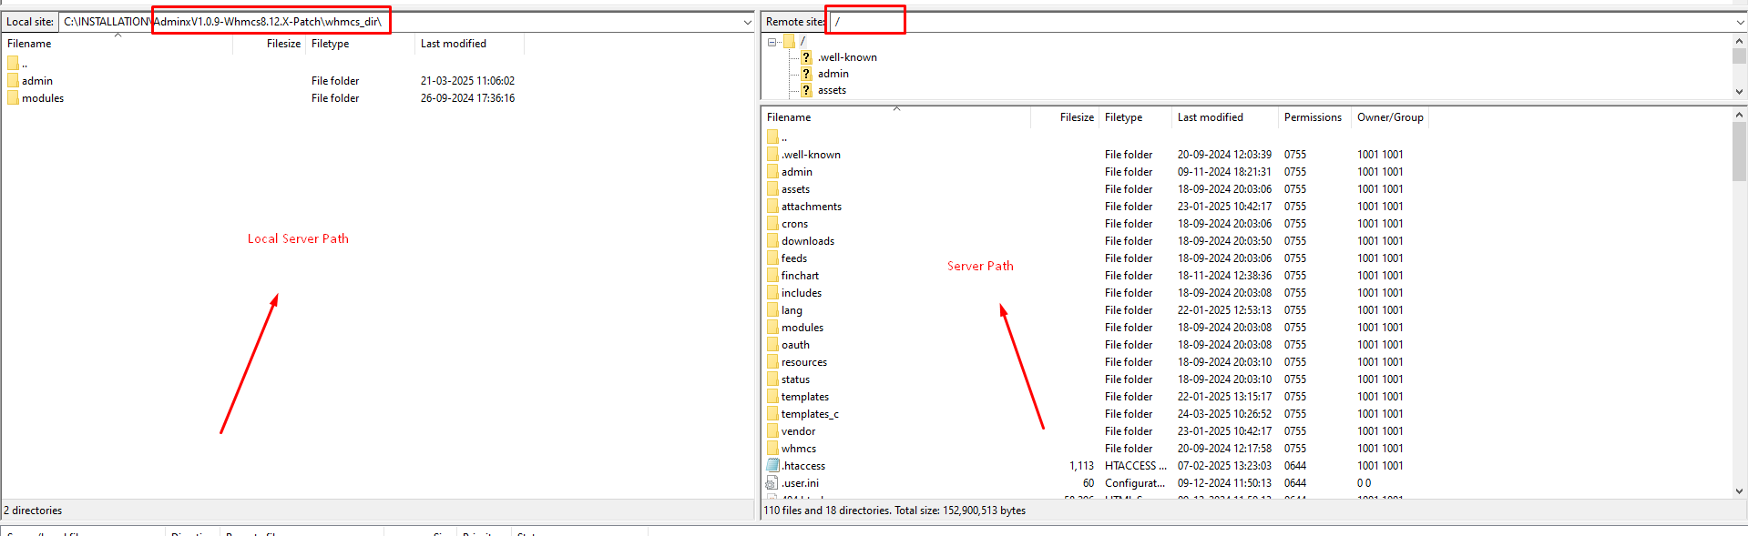Select the local admin folder icon

pos(13,81)
